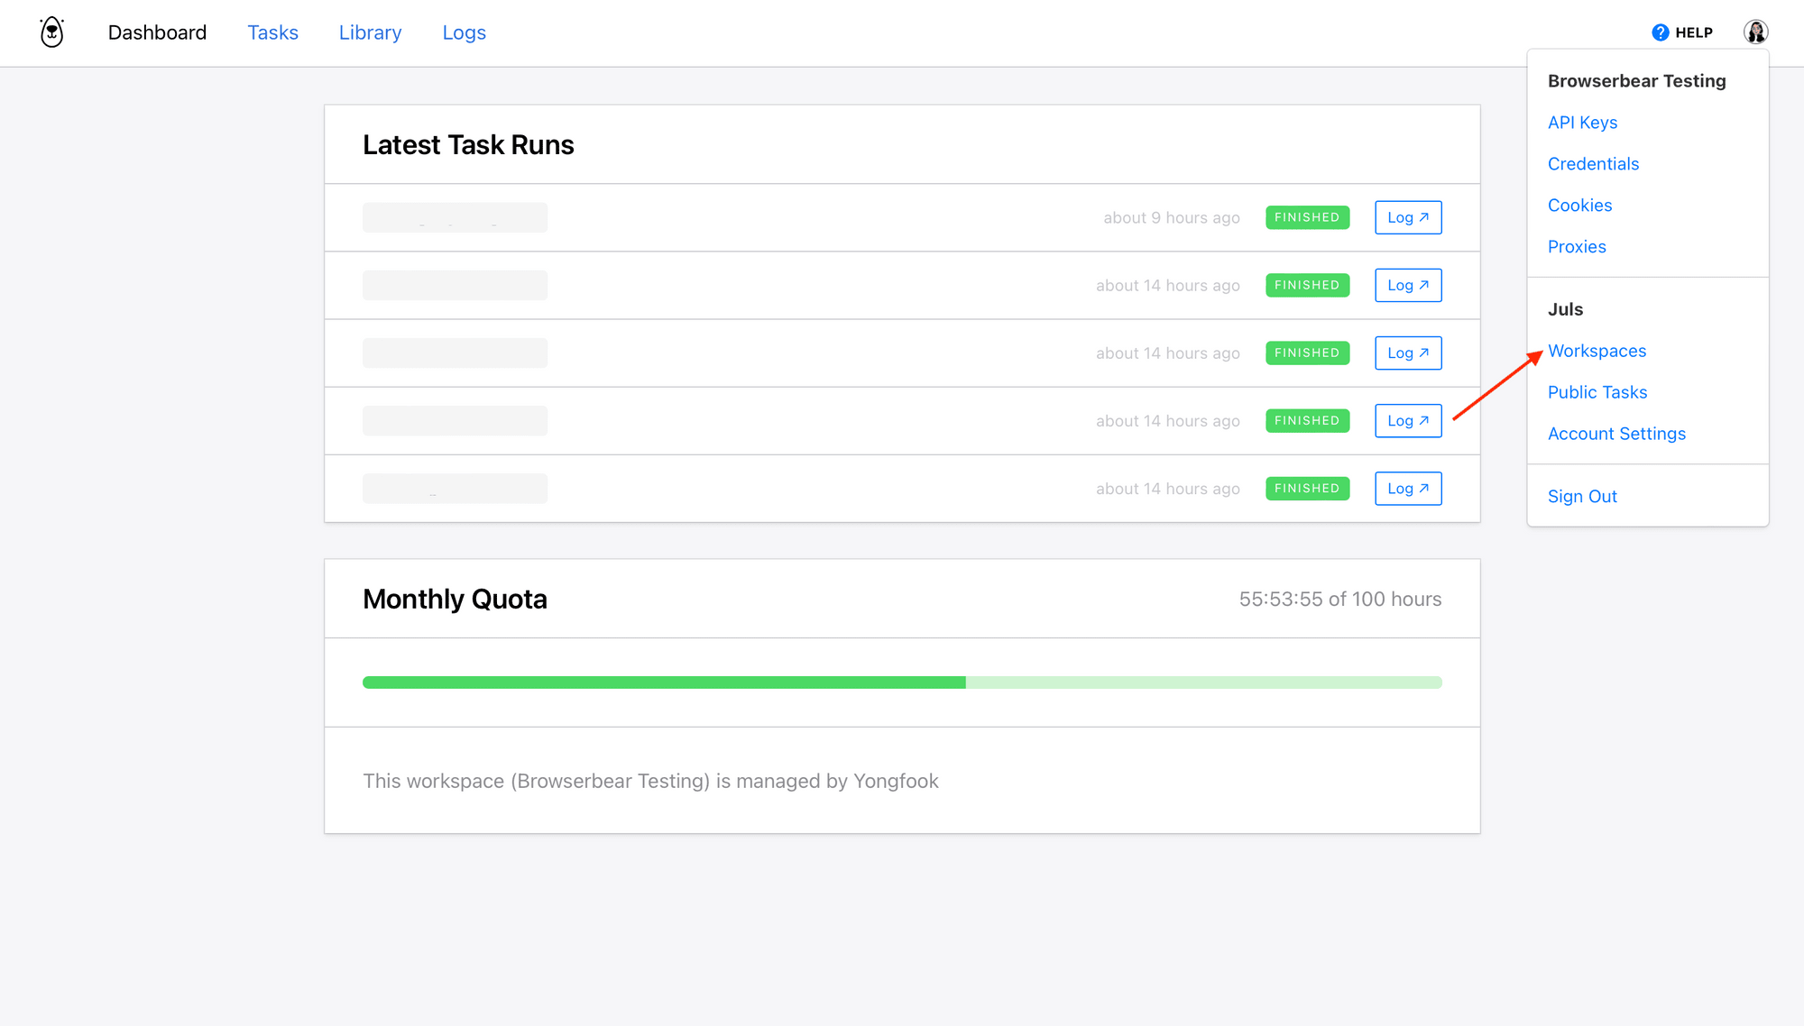The image size is (1804, 1026).
Task: Click the monthly quota progress bar
Action: (902, 682)
